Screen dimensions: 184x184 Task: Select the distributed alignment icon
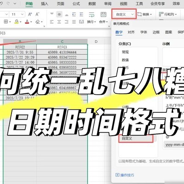point(81,22)
